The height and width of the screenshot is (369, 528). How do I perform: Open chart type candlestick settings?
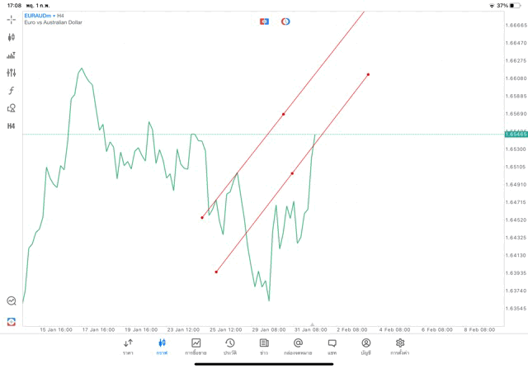pyautogui.click(x=12, y=37)
